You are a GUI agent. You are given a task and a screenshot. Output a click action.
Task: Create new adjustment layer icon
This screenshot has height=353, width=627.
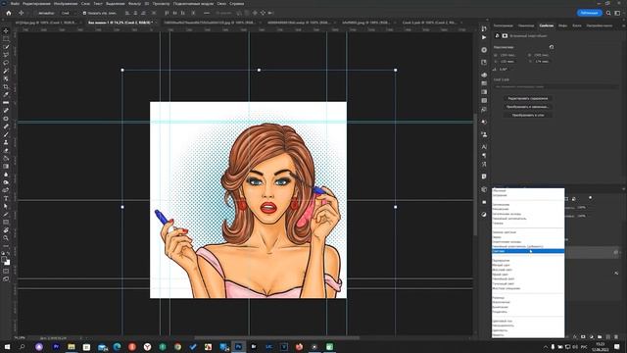tap(592, 337)
